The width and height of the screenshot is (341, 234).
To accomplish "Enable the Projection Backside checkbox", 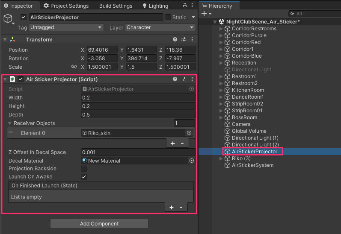I will point(84,168).
